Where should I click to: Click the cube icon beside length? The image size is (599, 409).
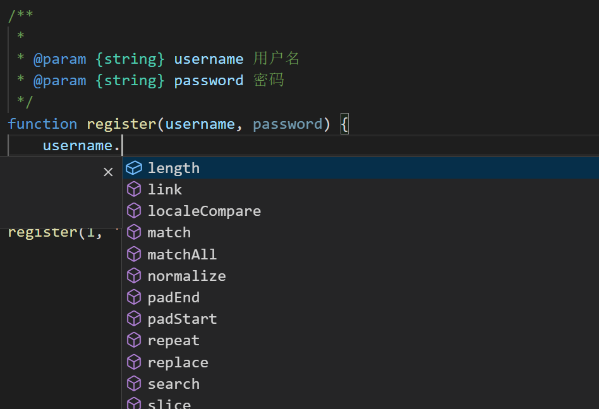point(134,168)
